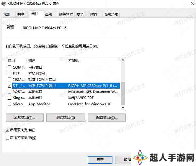Screen dimensions: 196x166
Task: Click the printer icon in title bar
Action: tap(4, 3)
